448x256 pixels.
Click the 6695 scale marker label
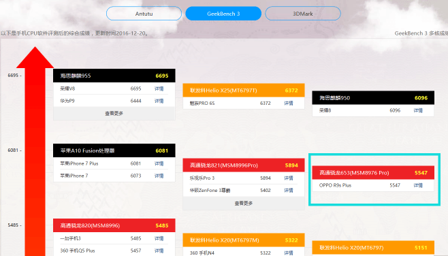(13, 76)
